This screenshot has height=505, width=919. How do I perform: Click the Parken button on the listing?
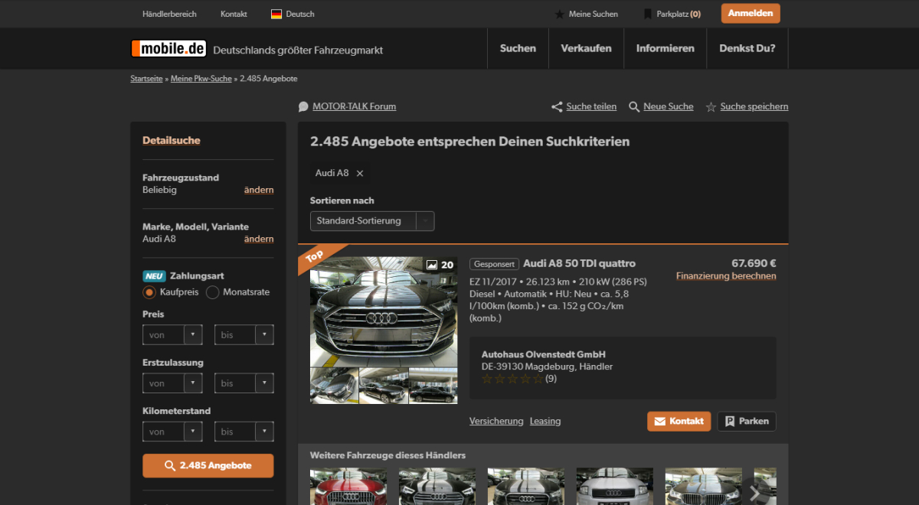coord(747,422)
